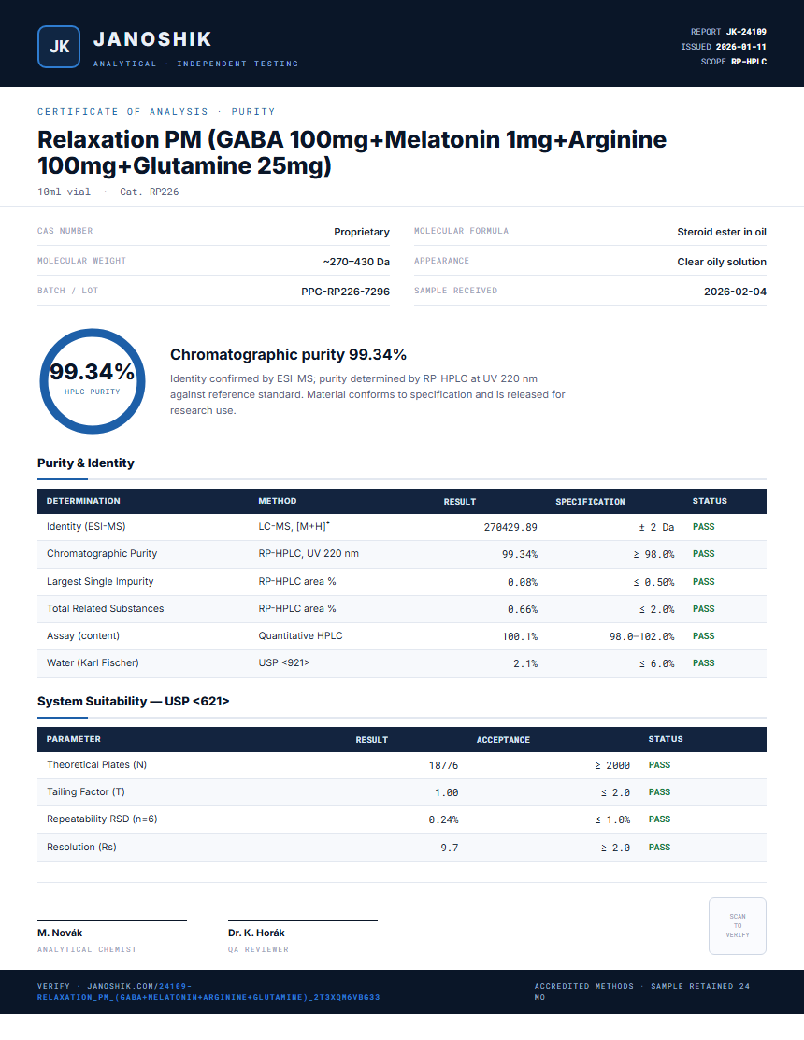
Task: Click the CERTIFICATE OF ANALYSIS · PURITY caption
Action: click(x=156, y=112)
